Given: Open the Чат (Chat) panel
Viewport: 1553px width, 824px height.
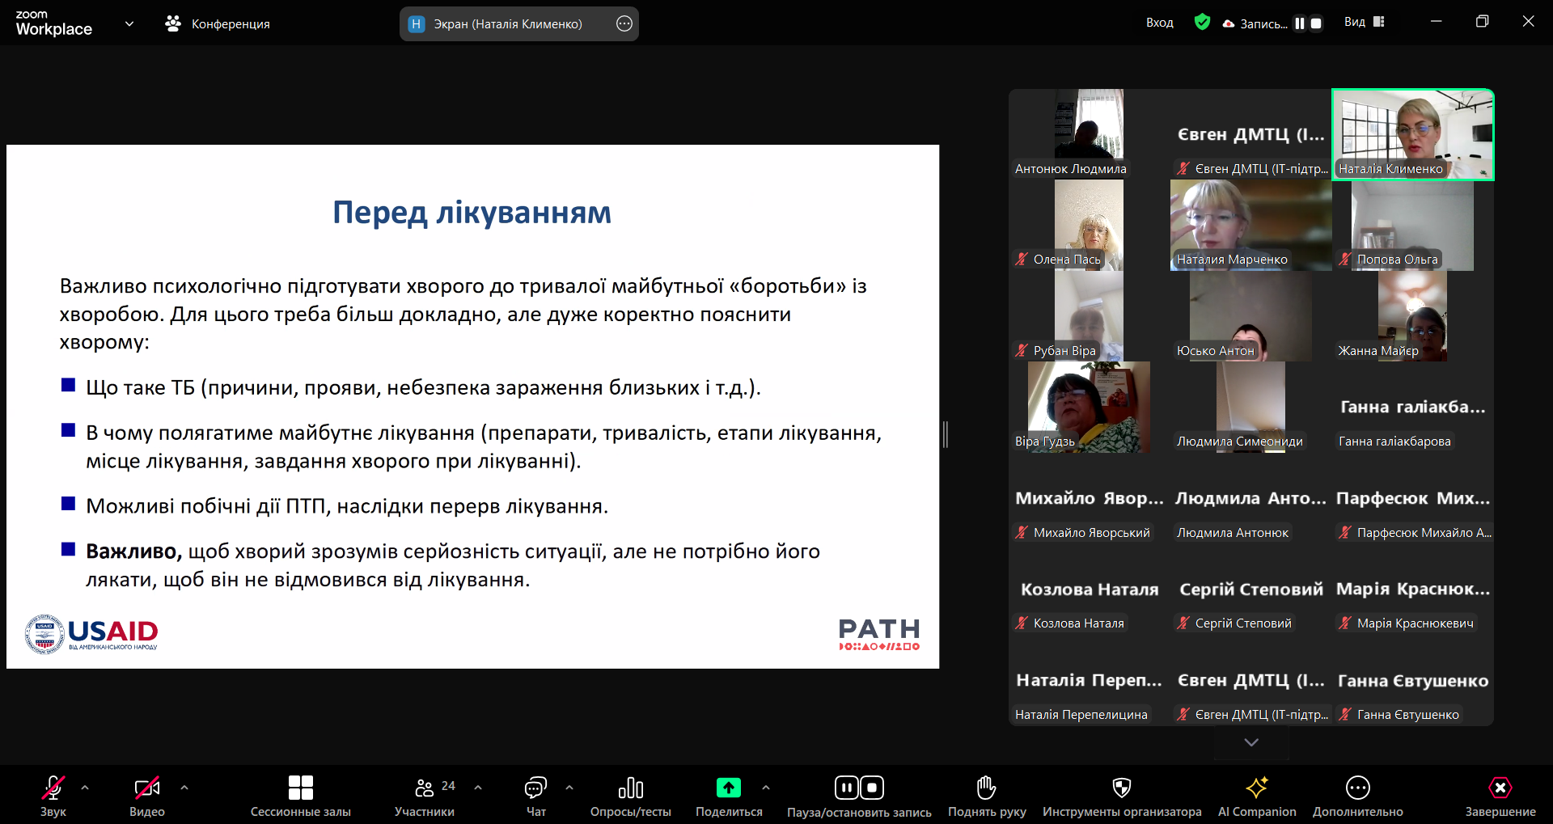Looking at the screenshot, I should click(535, 788).
